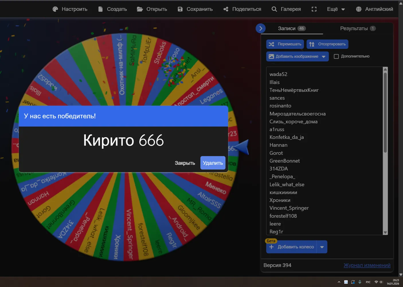Screen dimensions: 403x287
Task: Open the sync status tray icon
Action: pos(353,282)
